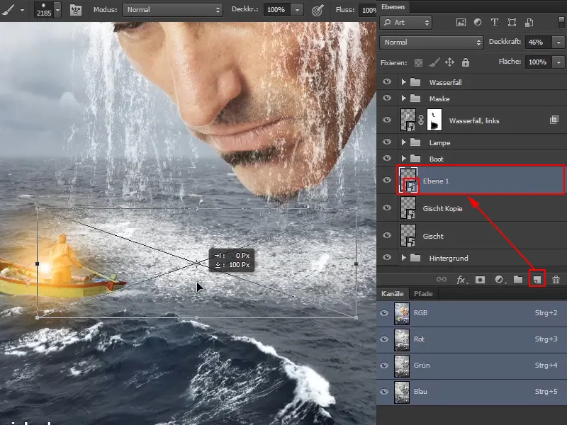This screenshot has width=567, height=425.
Task: Click the transform box top-middle handle
Action: [197, 208]
